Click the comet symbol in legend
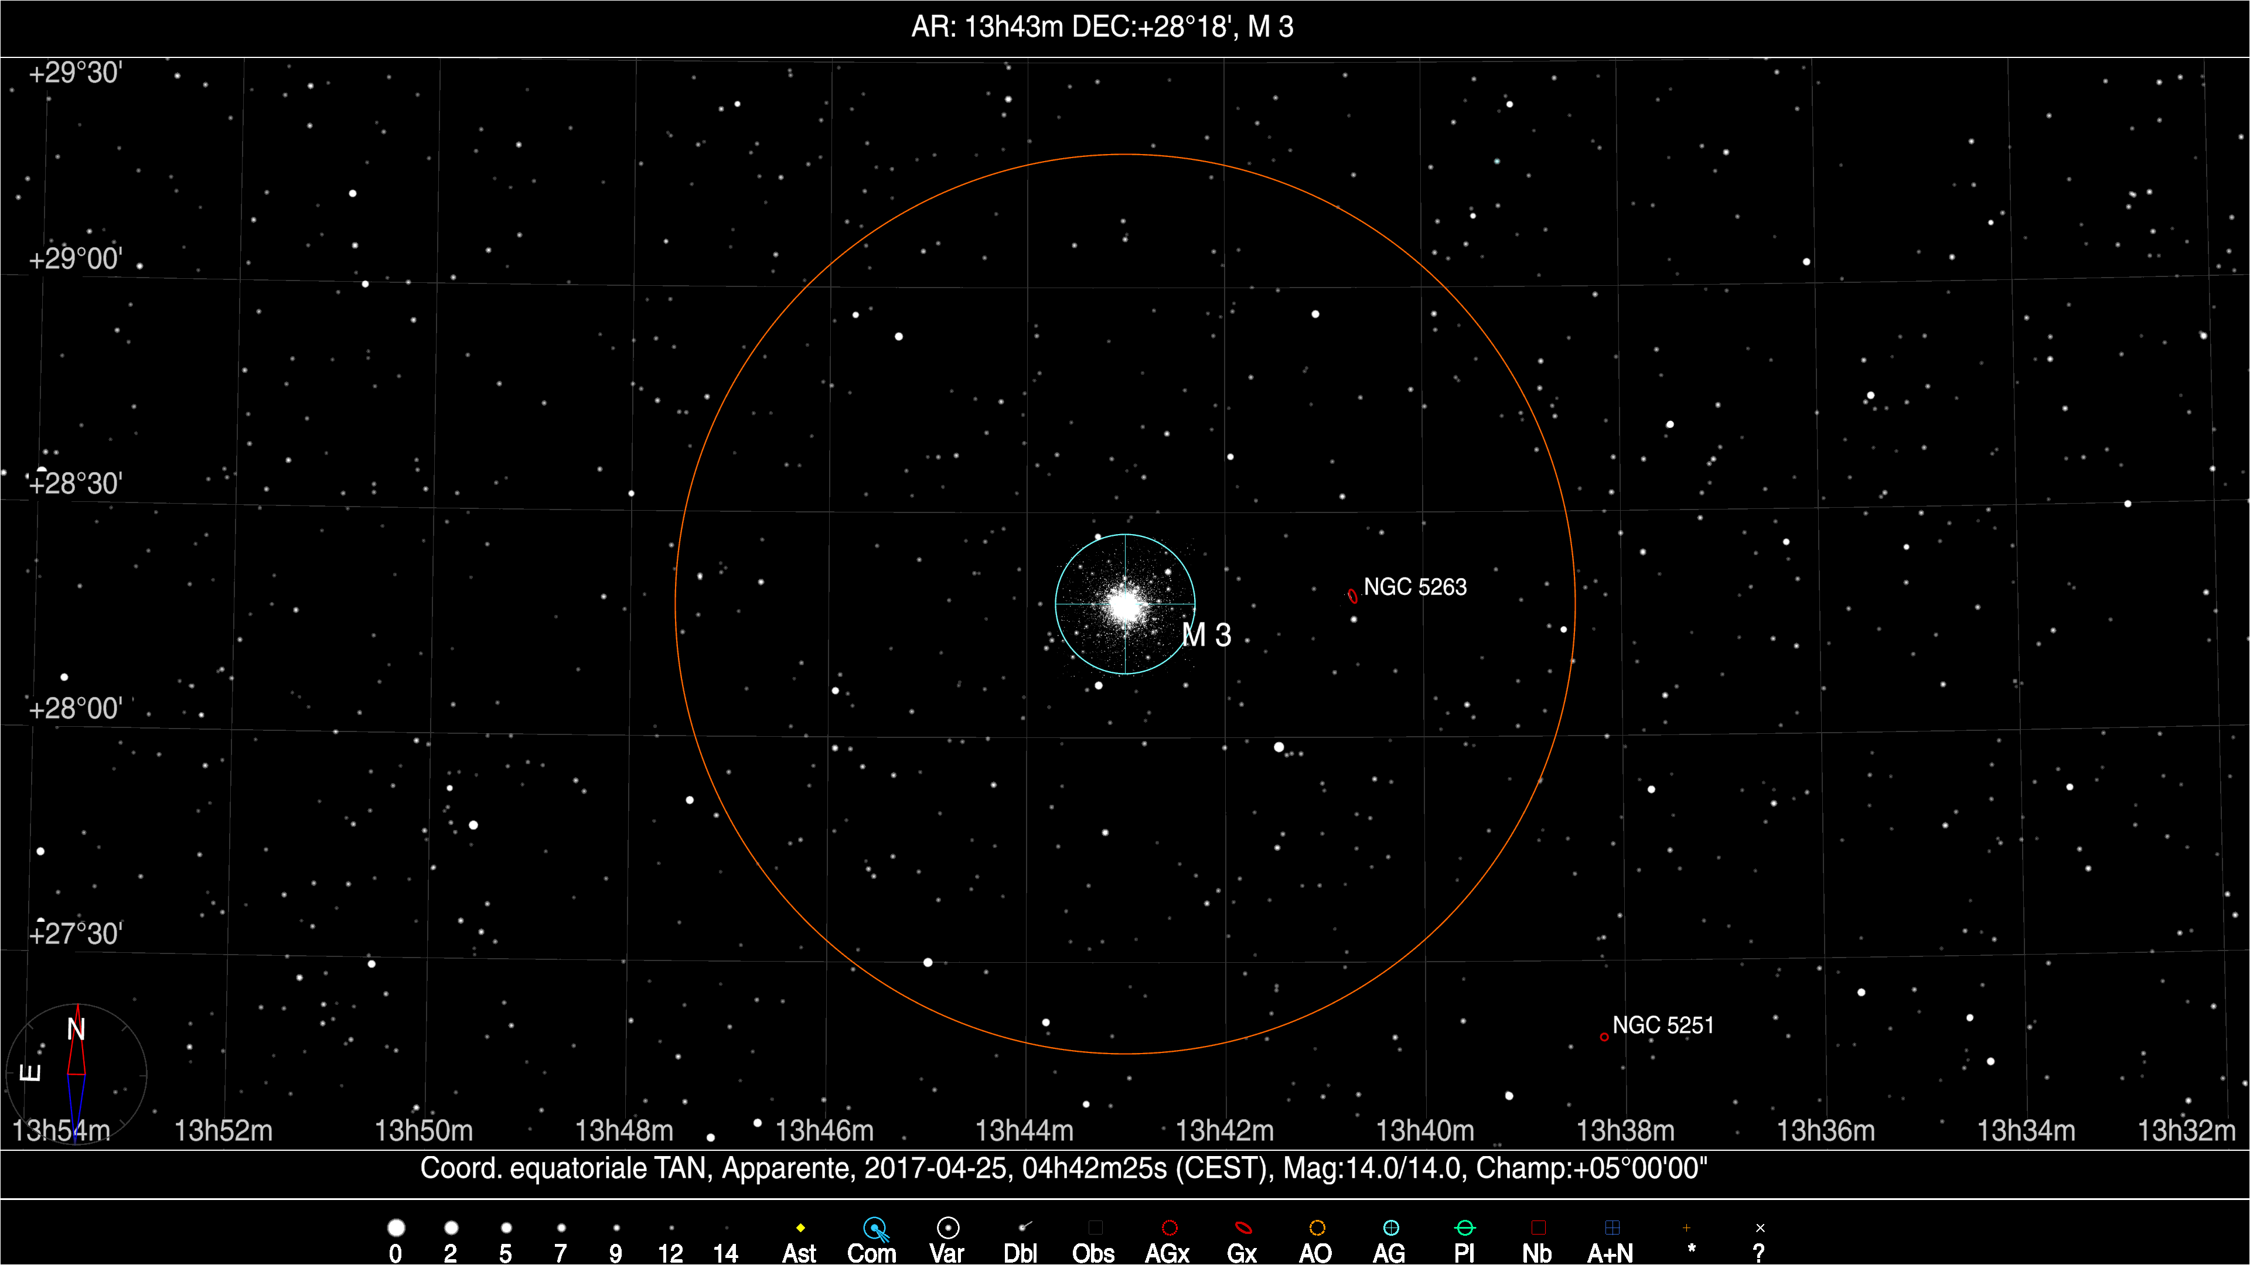Viewport: 2250px width, 1265px height. [x=874, y=1228]
